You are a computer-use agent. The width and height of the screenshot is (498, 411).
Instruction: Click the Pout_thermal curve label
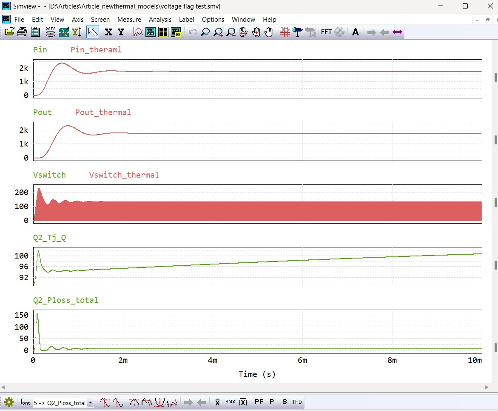click(103, 112)
